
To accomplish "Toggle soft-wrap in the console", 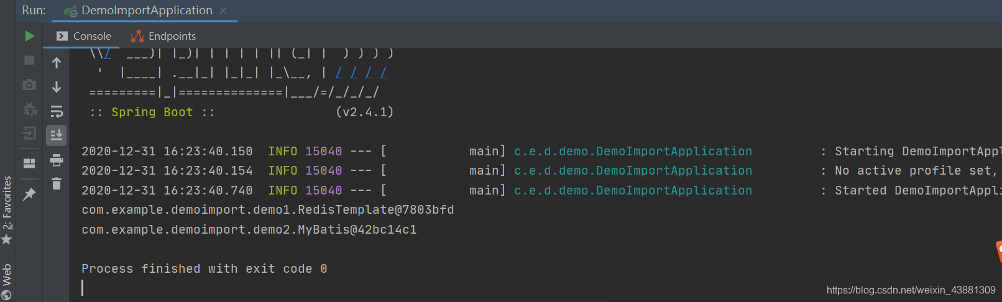I will 57,111.
